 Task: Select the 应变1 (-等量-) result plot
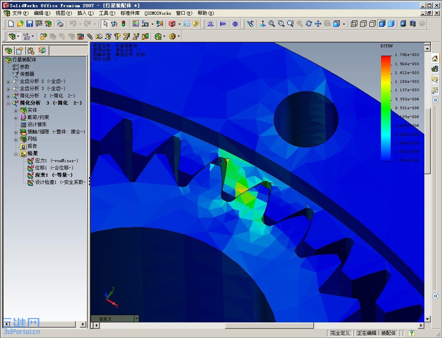50,175
